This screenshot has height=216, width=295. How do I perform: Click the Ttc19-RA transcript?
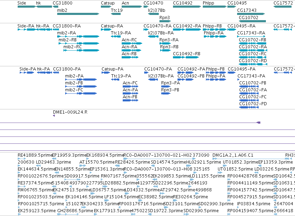coord(116,36)
